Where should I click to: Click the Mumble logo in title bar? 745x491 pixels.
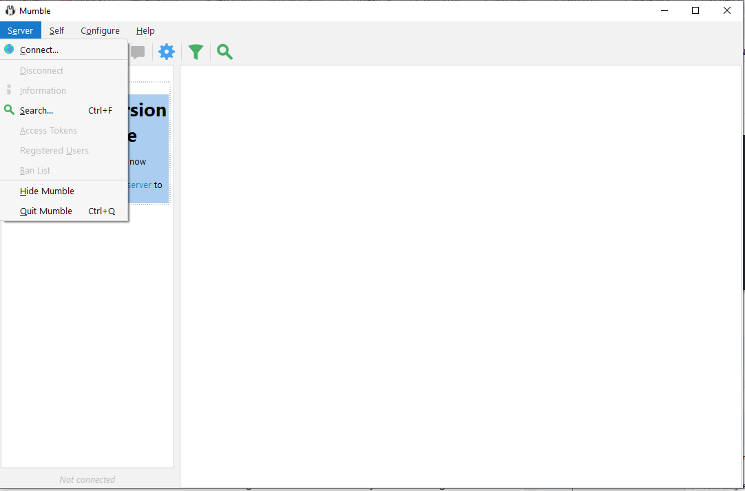click(10, 10)
